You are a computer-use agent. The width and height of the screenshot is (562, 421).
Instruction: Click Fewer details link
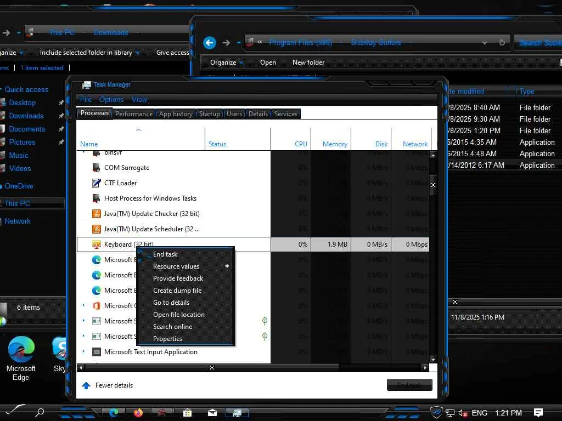click(x=114, y=385)
